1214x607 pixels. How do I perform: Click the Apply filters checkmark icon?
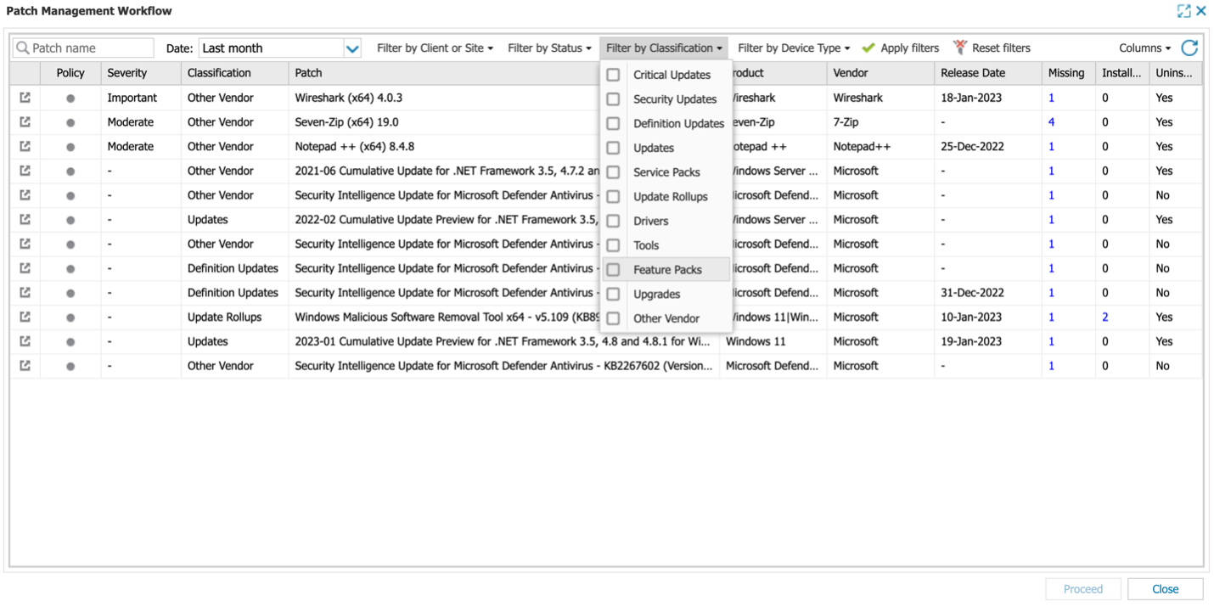click(x=868, y=48)
